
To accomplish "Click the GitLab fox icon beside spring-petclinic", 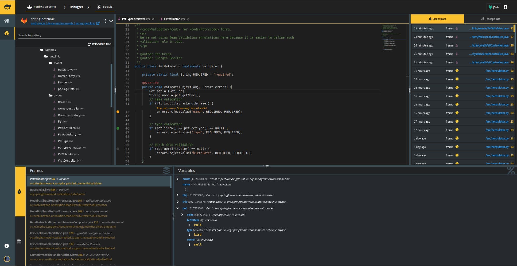I will 24,21.
